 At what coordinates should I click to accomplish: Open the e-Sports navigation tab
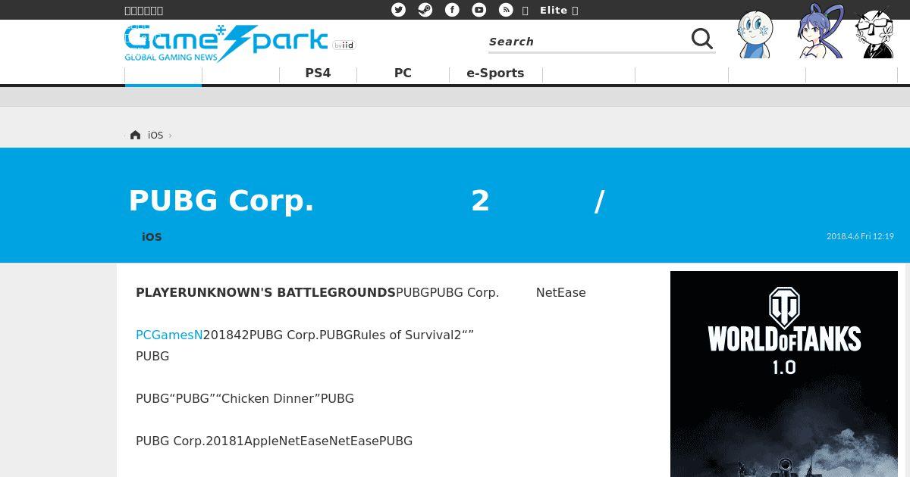(x=495, y=73)
